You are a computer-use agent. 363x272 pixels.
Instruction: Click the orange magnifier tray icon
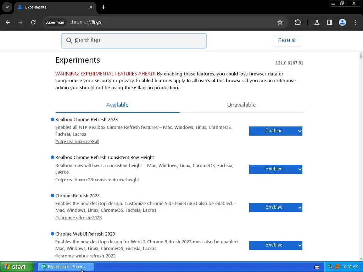(337, 267)
